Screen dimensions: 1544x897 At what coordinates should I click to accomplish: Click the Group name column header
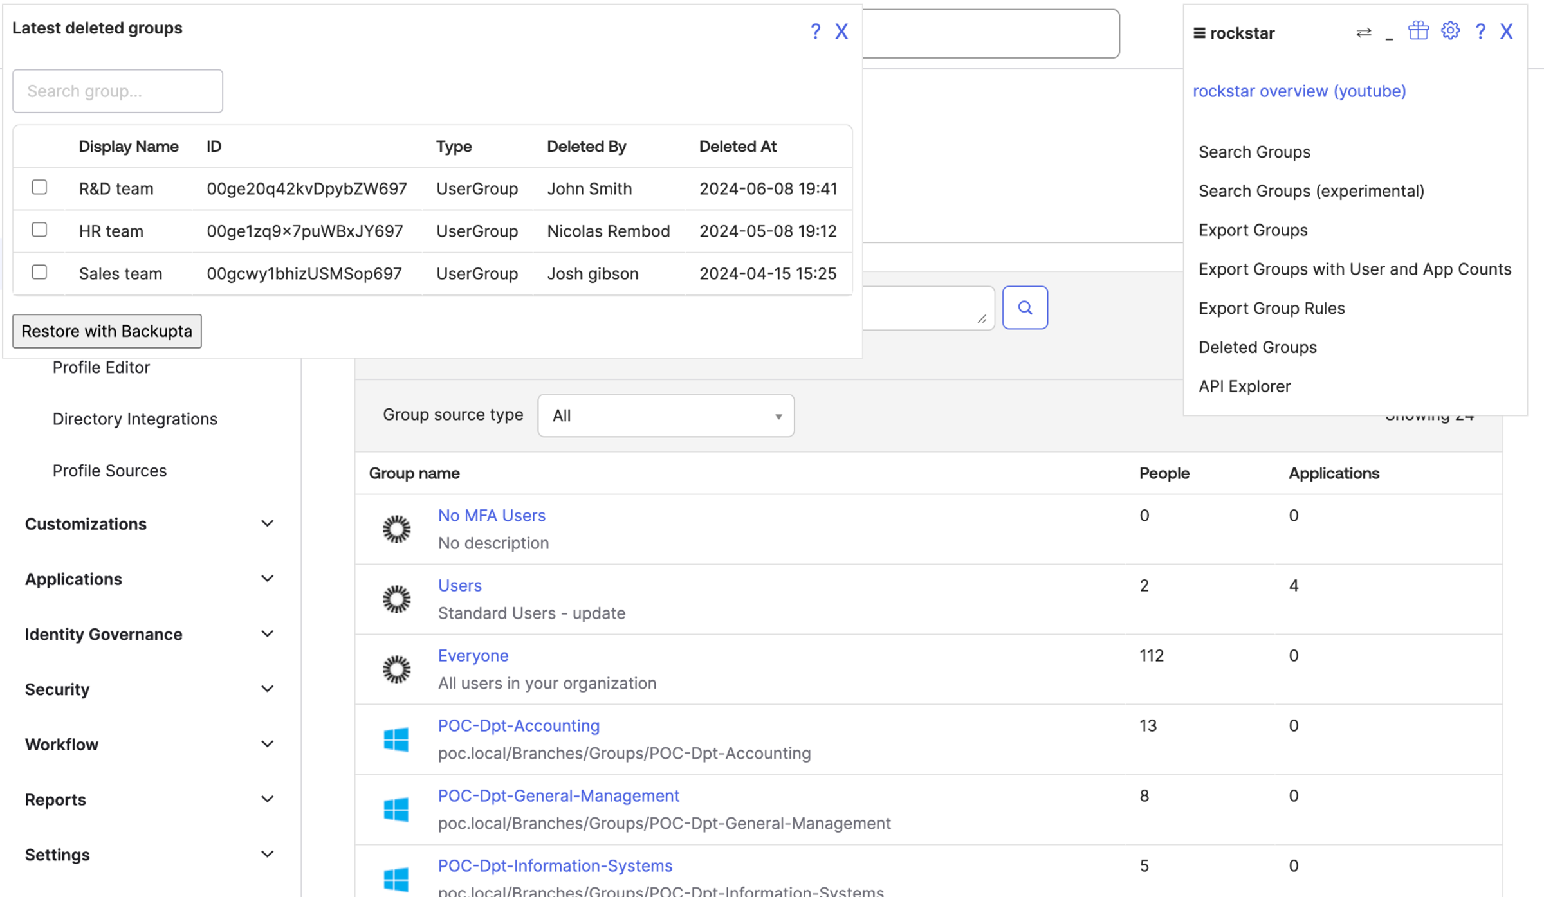click(414, 474)
